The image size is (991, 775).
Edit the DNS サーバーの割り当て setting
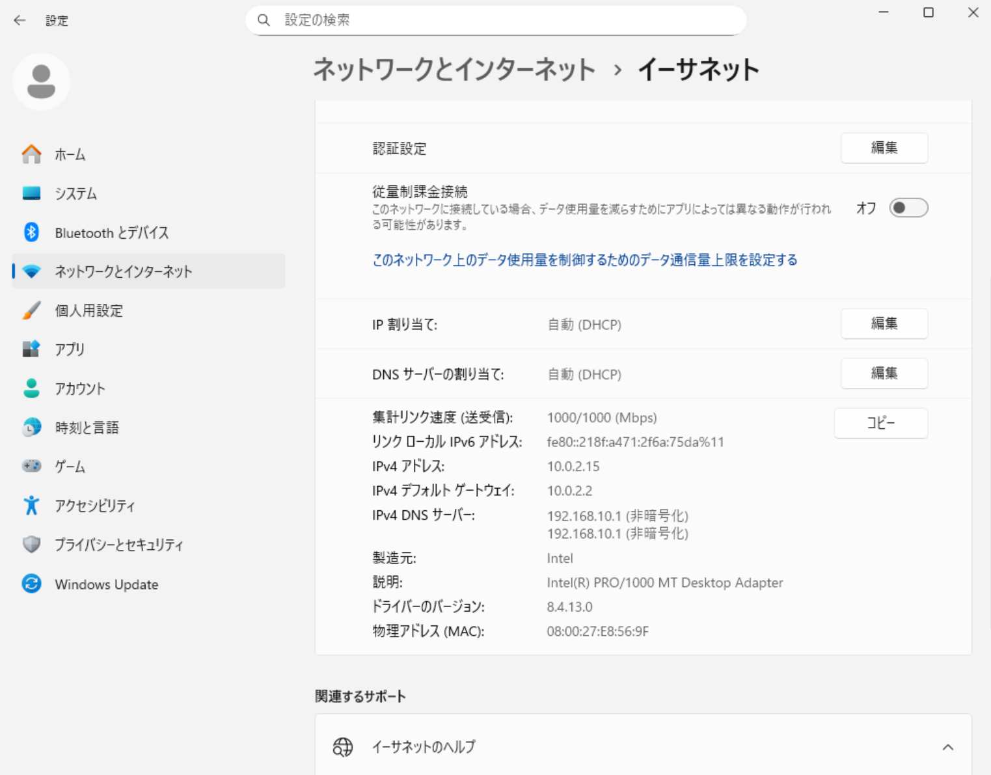pyautogui.click(x=884, y=374)
